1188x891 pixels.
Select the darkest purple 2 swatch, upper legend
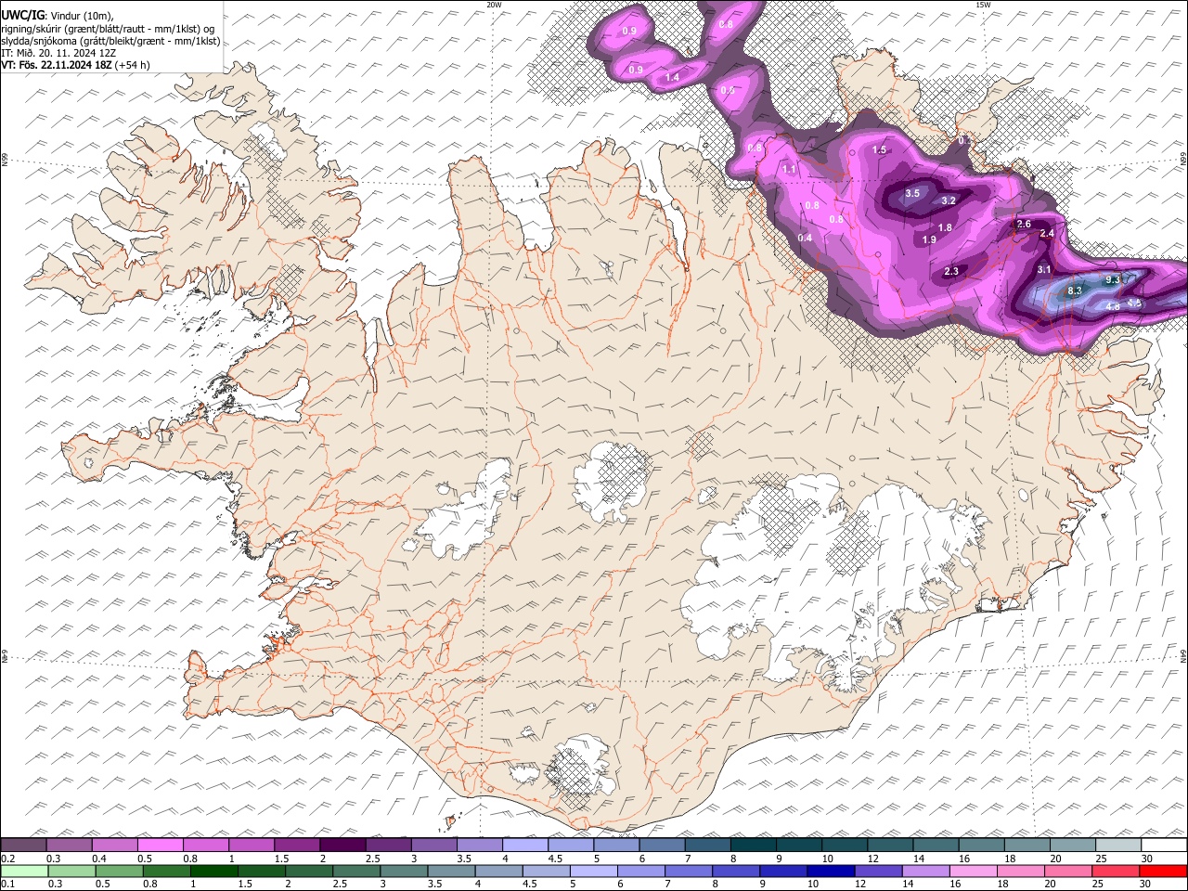coord(342,845)
